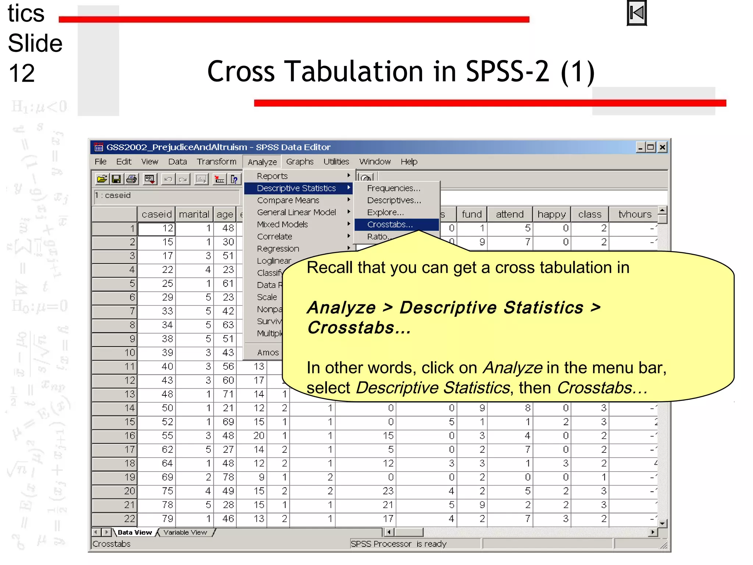Open the File menu
The image size is (753, 565).
click(x=100, y=161)
